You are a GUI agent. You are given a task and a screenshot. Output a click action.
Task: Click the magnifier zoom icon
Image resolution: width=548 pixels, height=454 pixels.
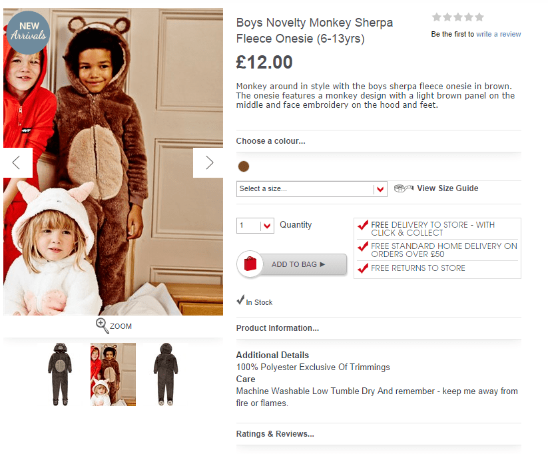tap(102, 326)
